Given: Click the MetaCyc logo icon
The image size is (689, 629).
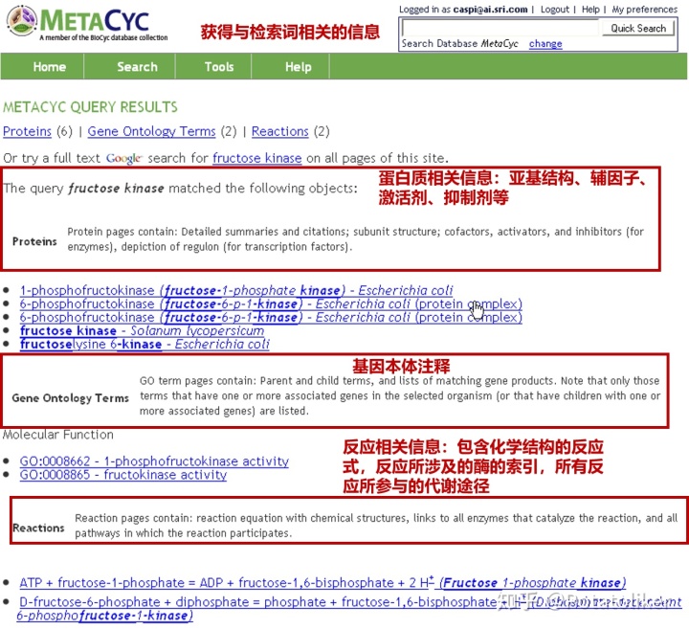Looking at the screenshot, I should (22, 20).
